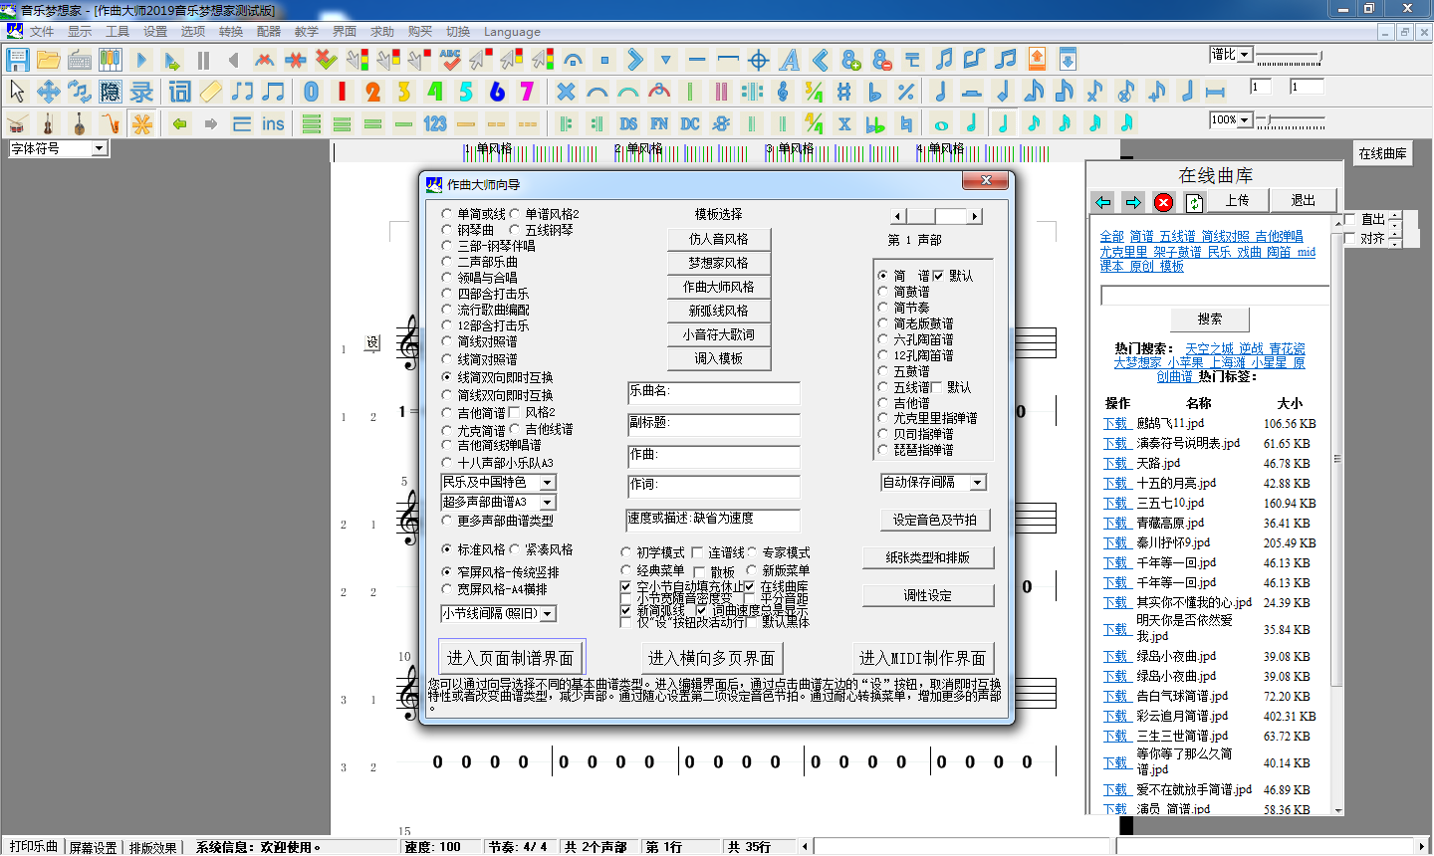This screenshot has height=856, width=1434.
Task: Click the 仿人音风格 template button
Action: (x=718, y=239)
